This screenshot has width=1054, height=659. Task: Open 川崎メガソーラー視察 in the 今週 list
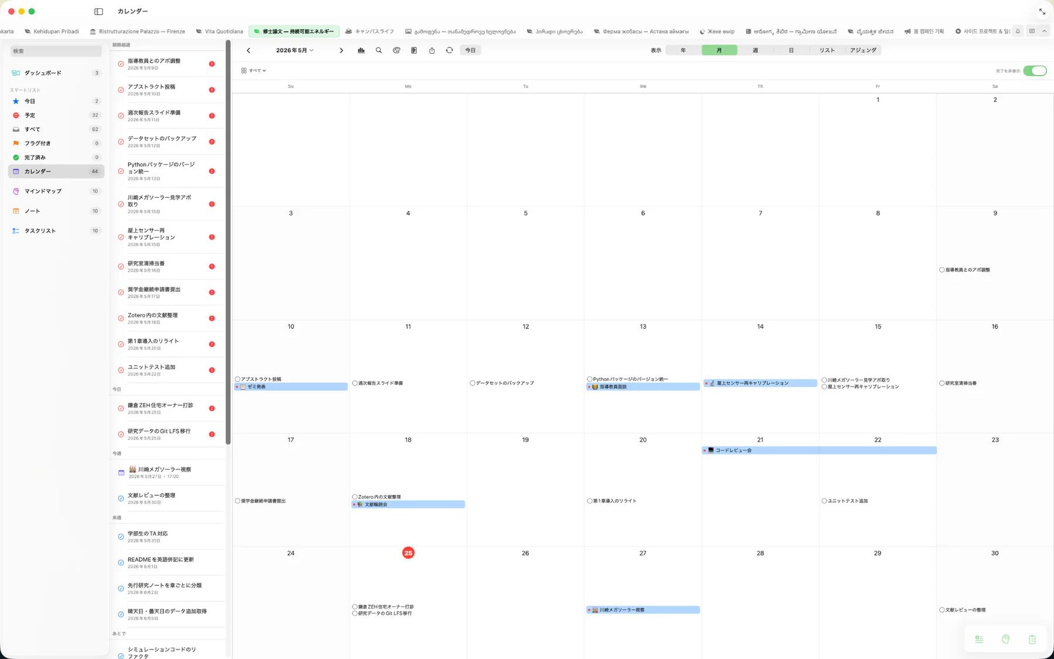point(168,473)
